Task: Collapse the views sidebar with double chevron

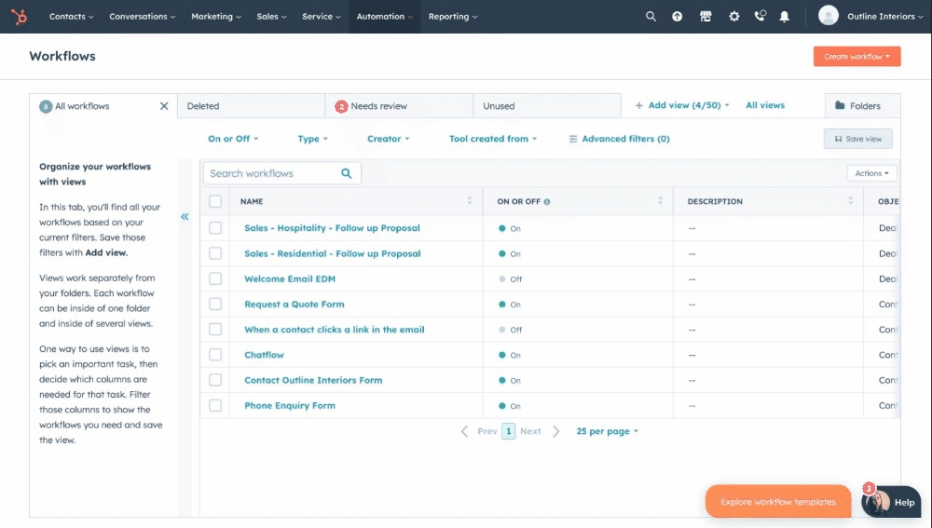Action: pyautogui.click(x=185, y=217)
